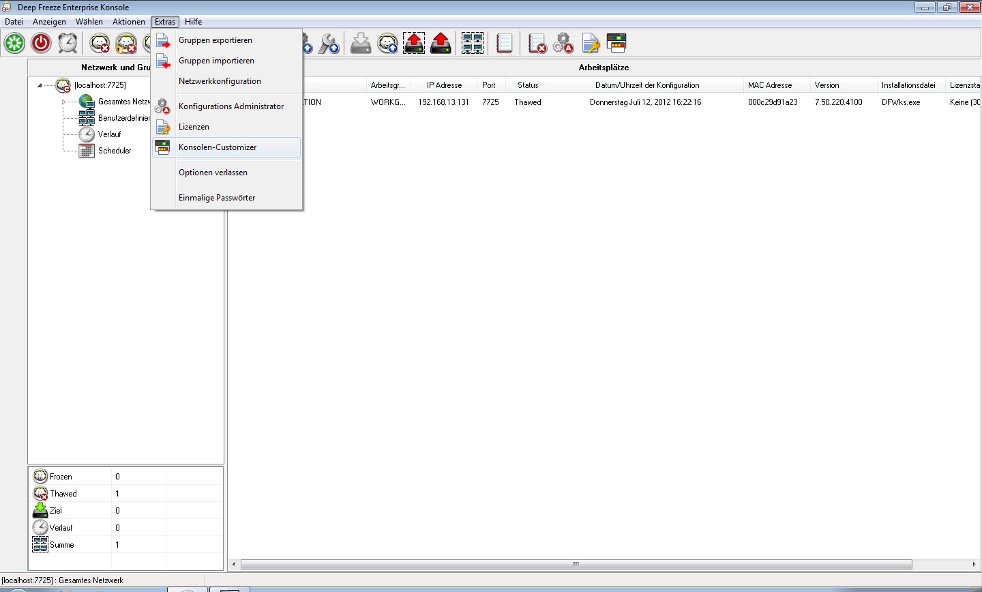Click the green Restart toolbar icon

(14, 43)
